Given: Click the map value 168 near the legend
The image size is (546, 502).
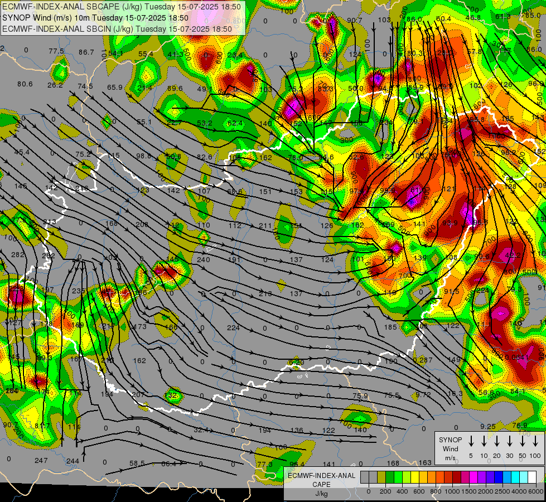Looking at the screenshot, I should coord(393,463).
